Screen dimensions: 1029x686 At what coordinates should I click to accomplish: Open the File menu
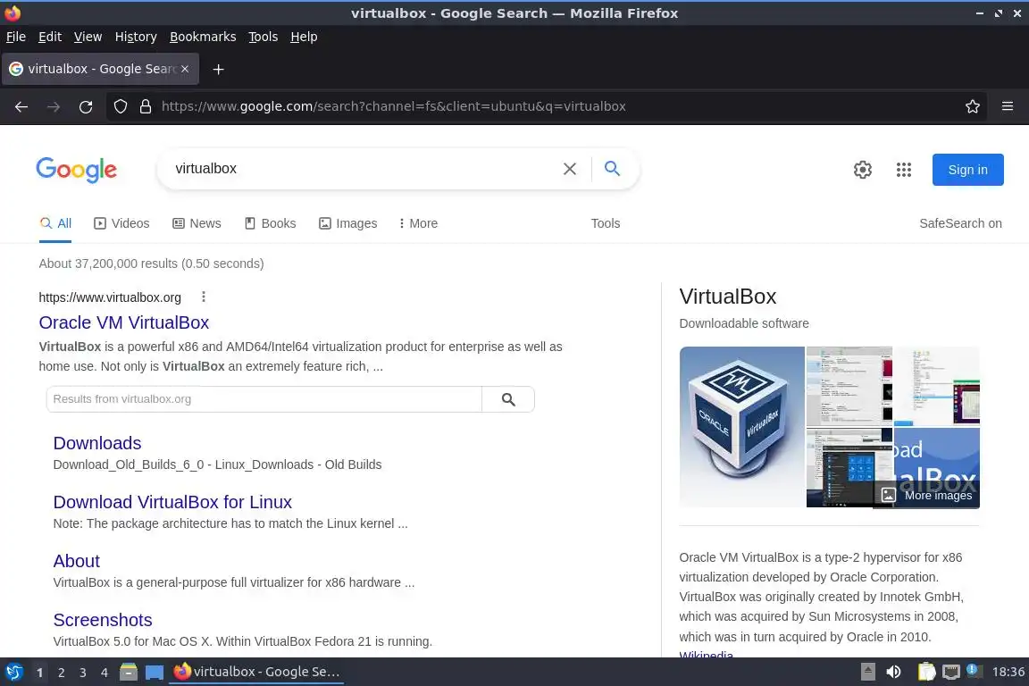[x=16, y=37]
